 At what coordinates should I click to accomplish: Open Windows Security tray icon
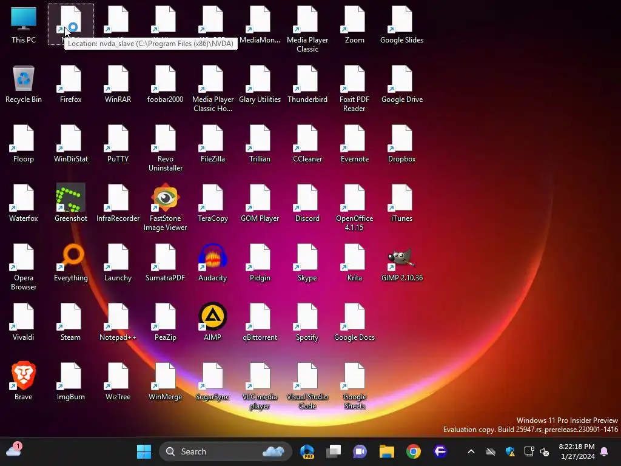(510, 451)
